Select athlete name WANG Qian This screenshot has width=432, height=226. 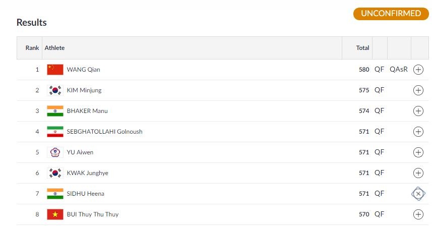84,70
